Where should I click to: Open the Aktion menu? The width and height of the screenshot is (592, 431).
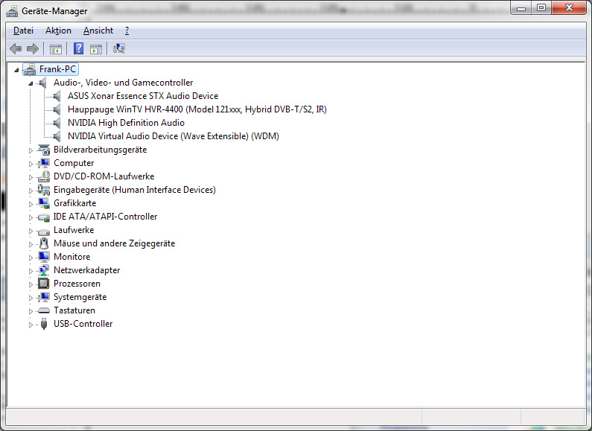click(x=58, y=31)
